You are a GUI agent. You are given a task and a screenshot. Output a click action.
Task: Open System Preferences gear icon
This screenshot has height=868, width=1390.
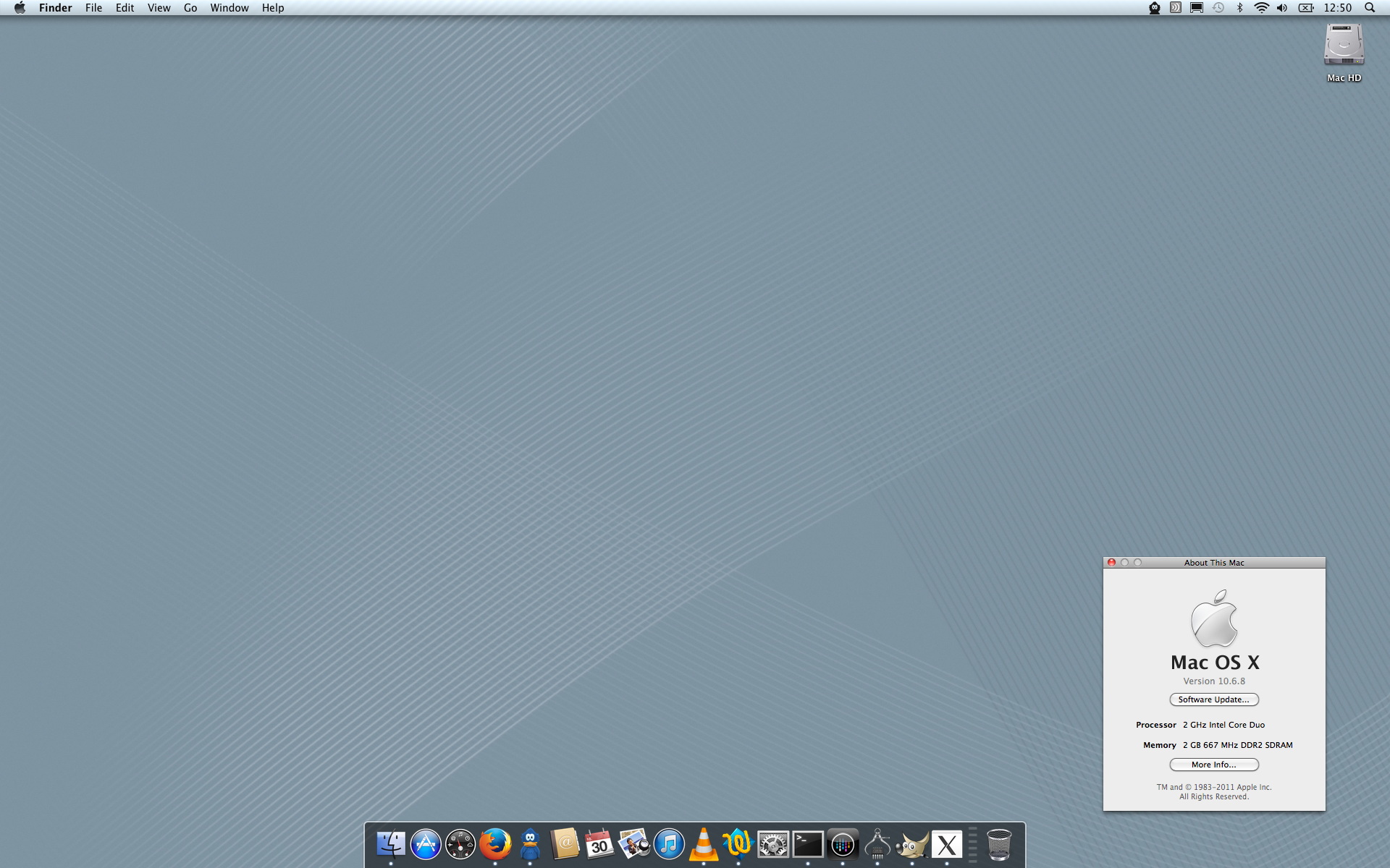[772, 844]
